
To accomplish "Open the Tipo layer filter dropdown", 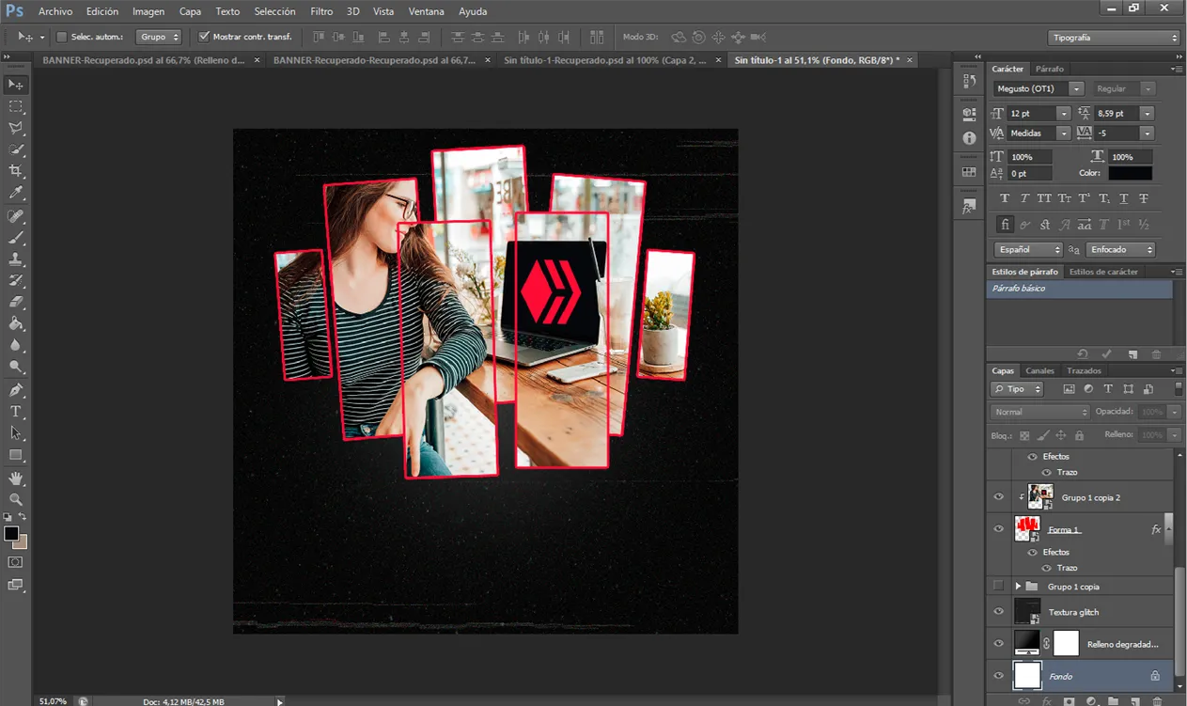I will (1016, 389).
